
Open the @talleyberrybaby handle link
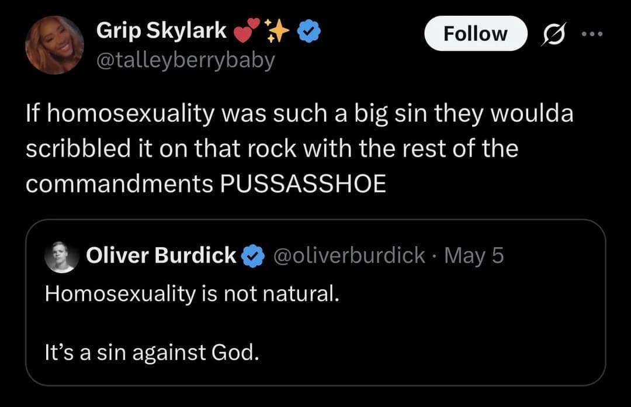[185, 60]
